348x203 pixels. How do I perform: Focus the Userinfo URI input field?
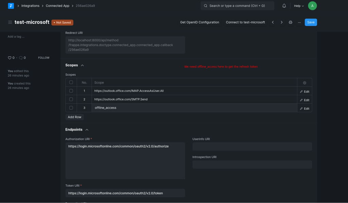pos(252,147)
